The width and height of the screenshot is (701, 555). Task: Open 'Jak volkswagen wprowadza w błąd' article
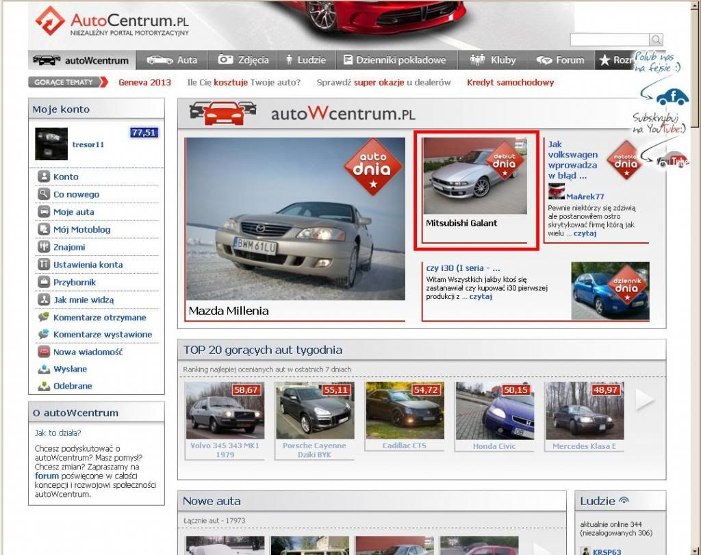573,159
